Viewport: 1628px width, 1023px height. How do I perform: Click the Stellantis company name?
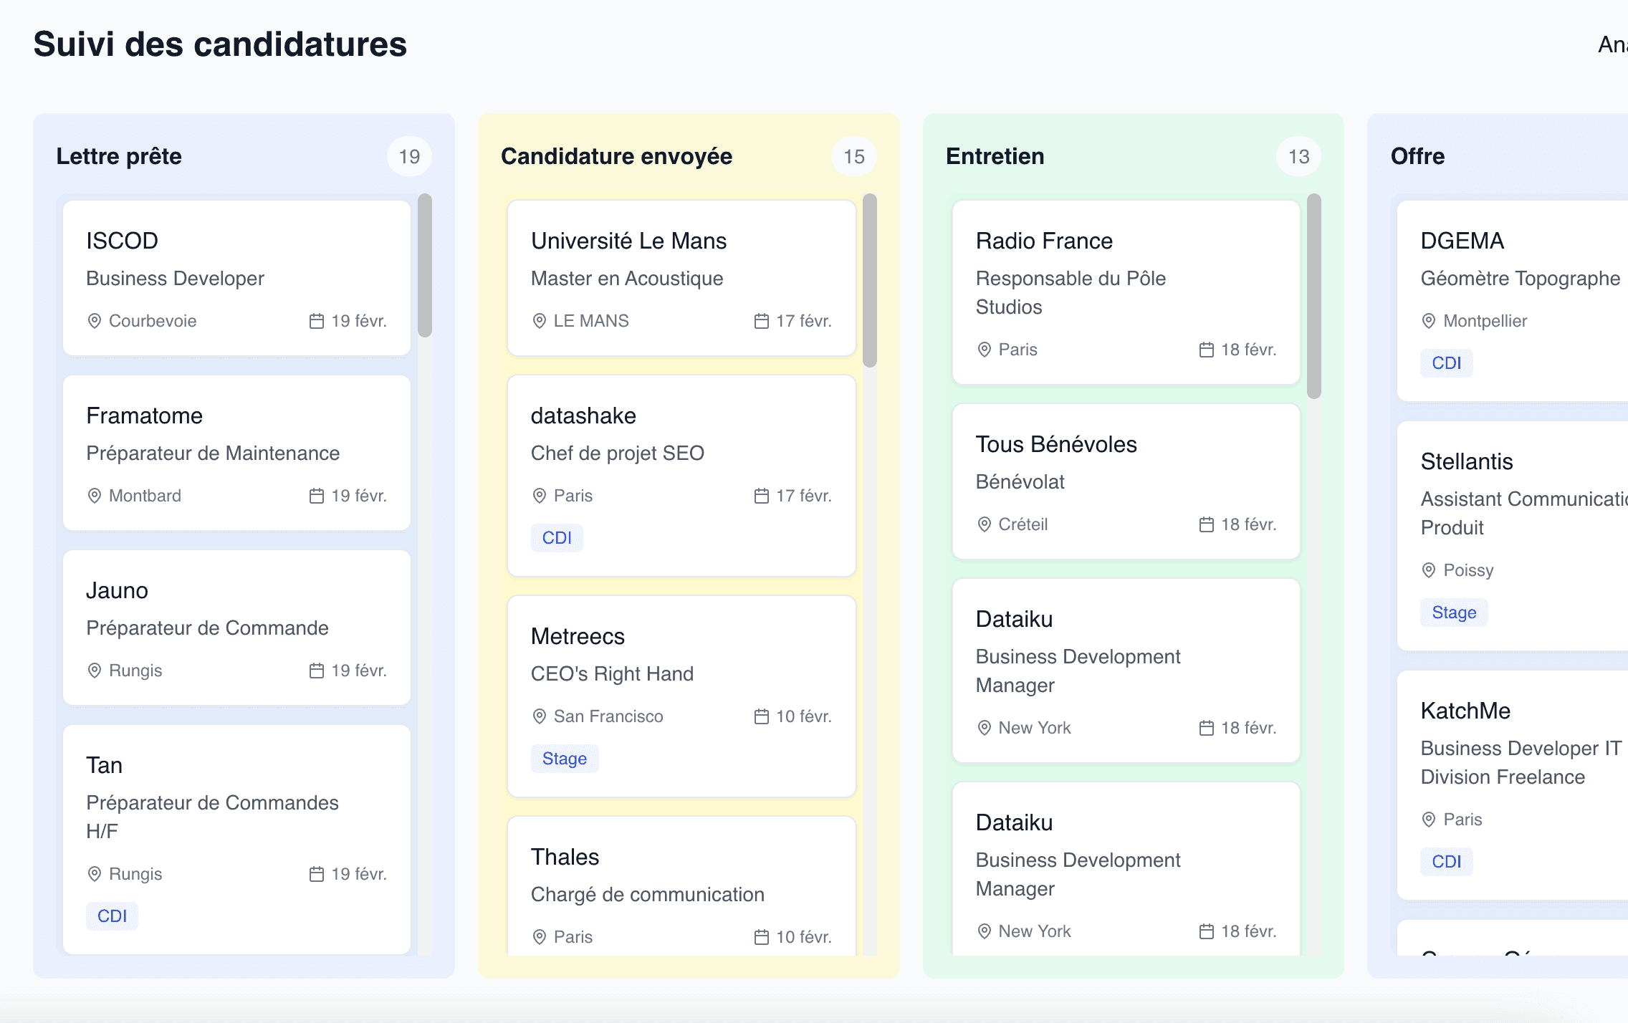[1467, 461]
